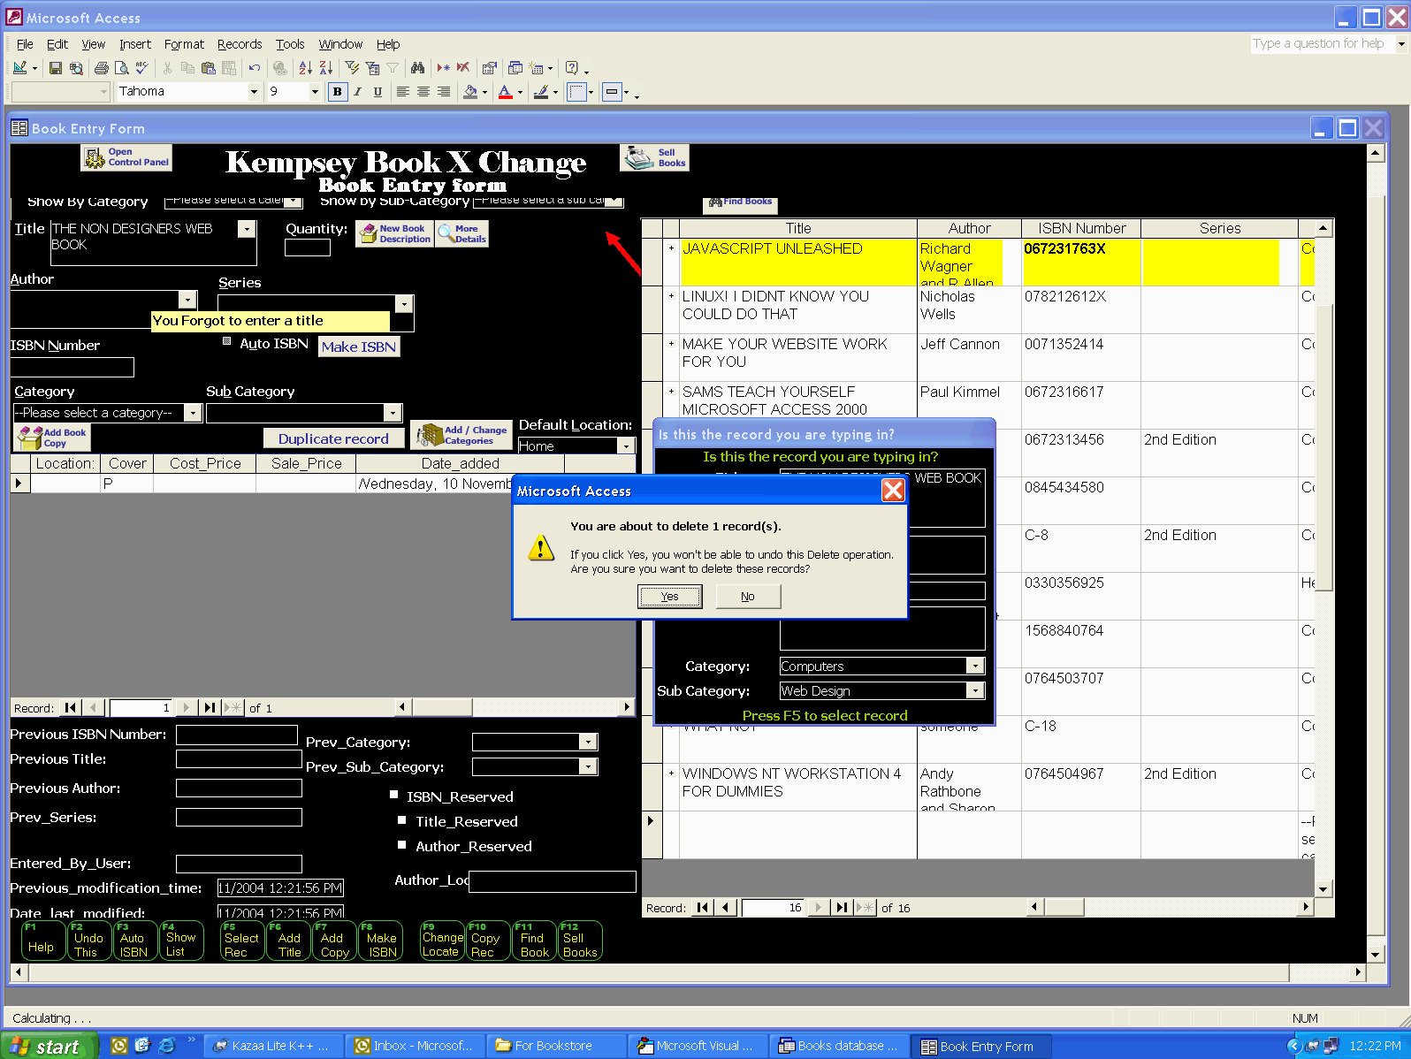
Task: Click the Undo toolbar icon
Action: click(255, 68)
